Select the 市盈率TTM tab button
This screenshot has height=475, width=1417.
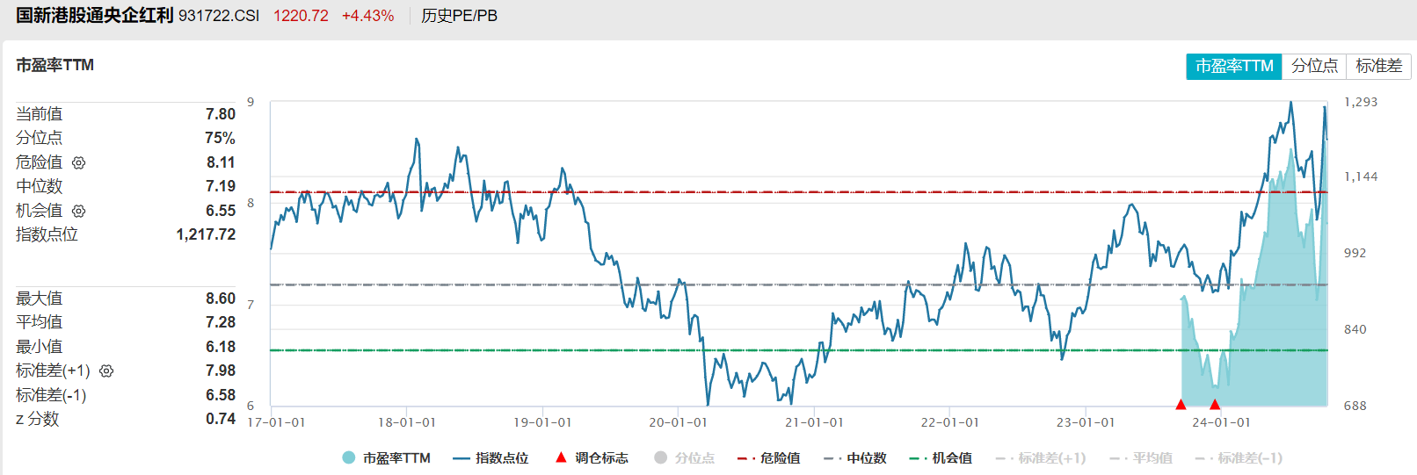[x=1233, y=67]
